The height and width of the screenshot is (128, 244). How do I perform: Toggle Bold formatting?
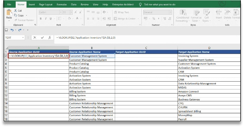click(x=41, y=19)
